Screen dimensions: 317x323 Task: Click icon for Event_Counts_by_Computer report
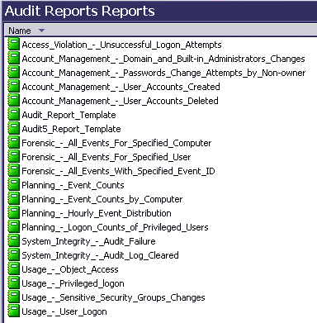[x=13, y=199]
